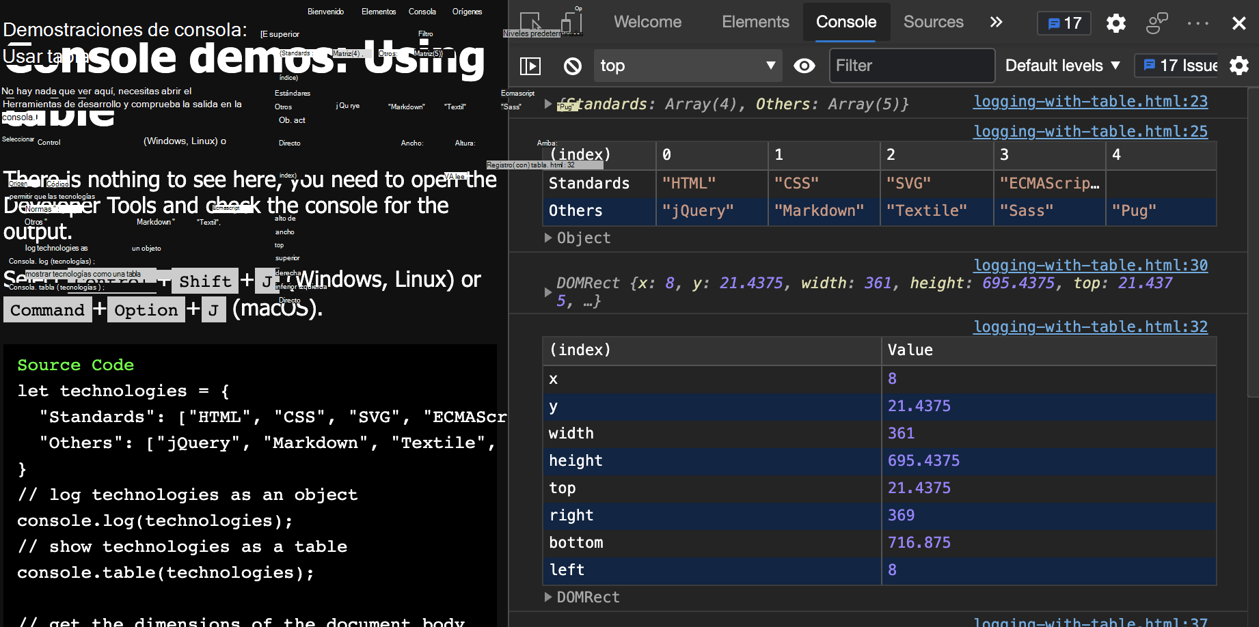The width and height of the screenshot is (1259, 627).
Task: Expand the DOMRect entry below the value table
Action: click(548, 597)
